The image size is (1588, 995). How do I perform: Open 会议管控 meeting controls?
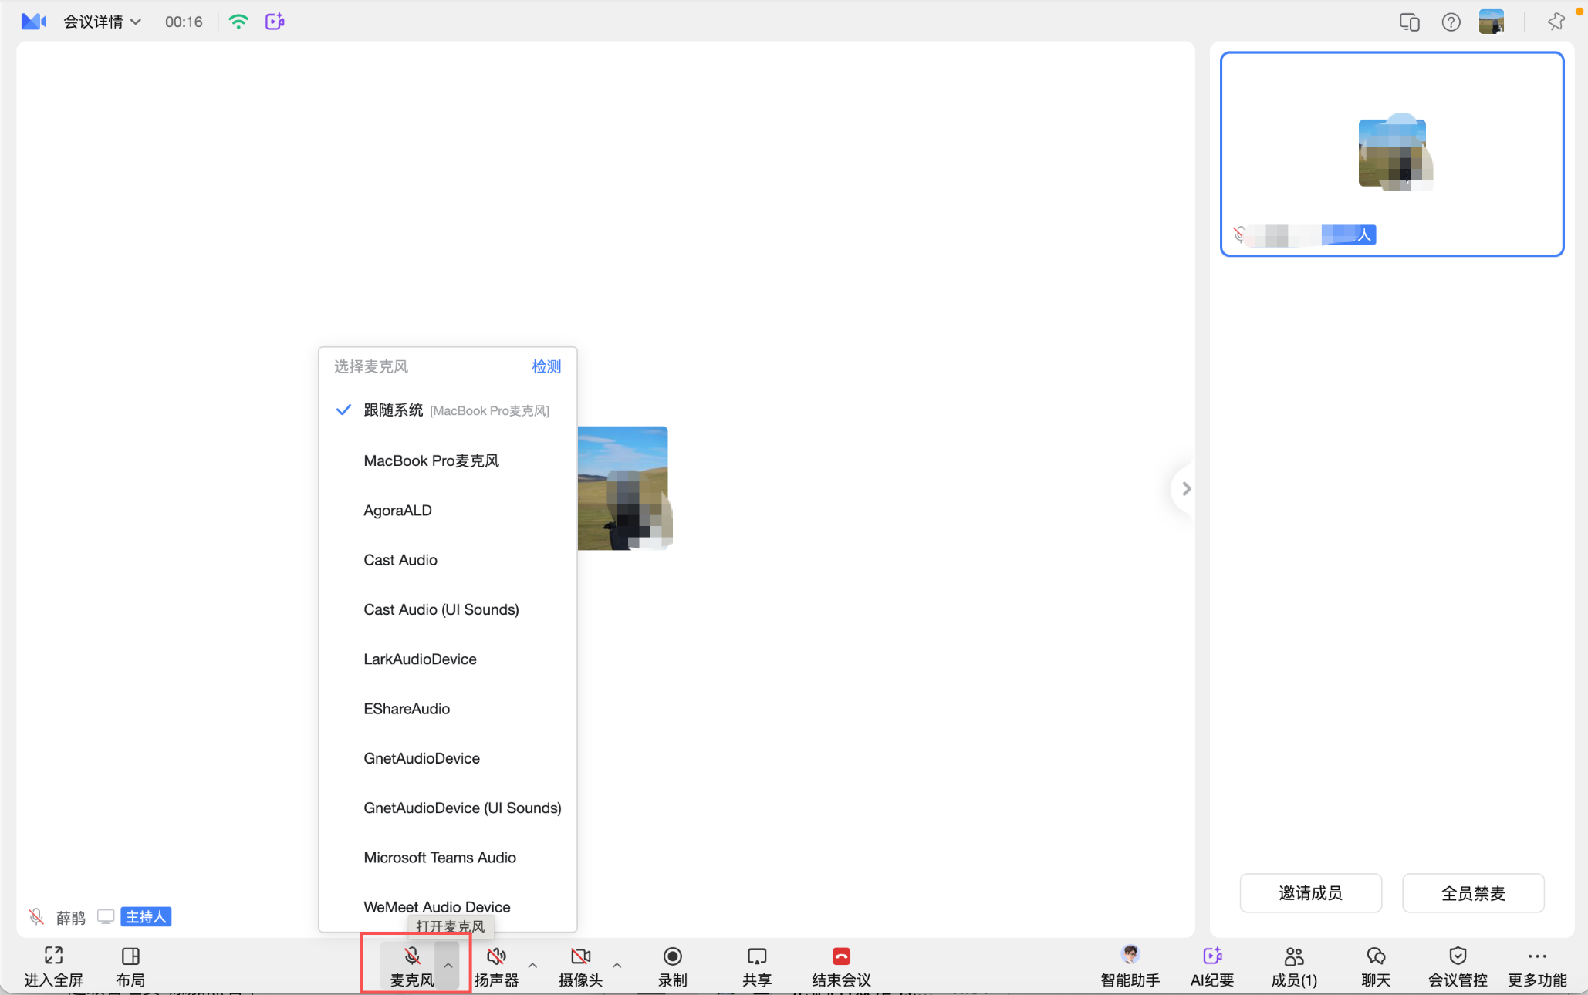click(x=1458, y=965)
